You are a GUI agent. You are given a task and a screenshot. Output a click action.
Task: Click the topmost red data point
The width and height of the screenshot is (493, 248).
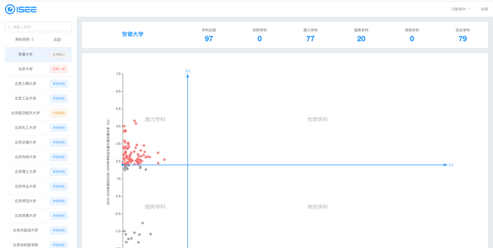[x=134, y=121]
